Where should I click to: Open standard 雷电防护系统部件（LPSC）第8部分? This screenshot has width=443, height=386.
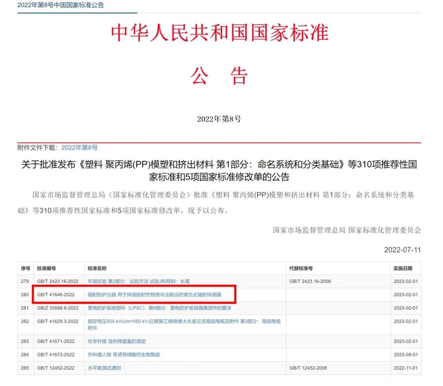pos(159,308)
